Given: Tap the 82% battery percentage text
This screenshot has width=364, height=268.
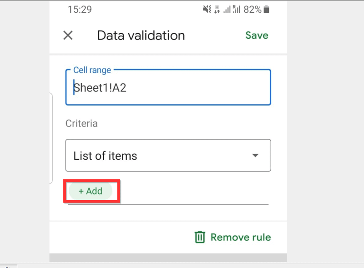Looking at the screenshot, I should click(x=253, y=10).
